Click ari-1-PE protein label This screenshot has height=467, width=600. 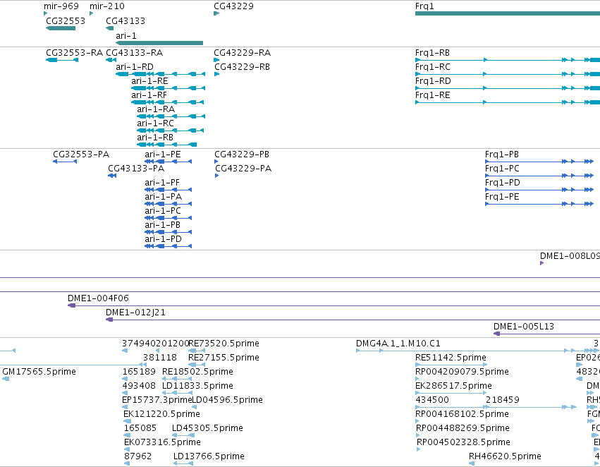(163, 154)
